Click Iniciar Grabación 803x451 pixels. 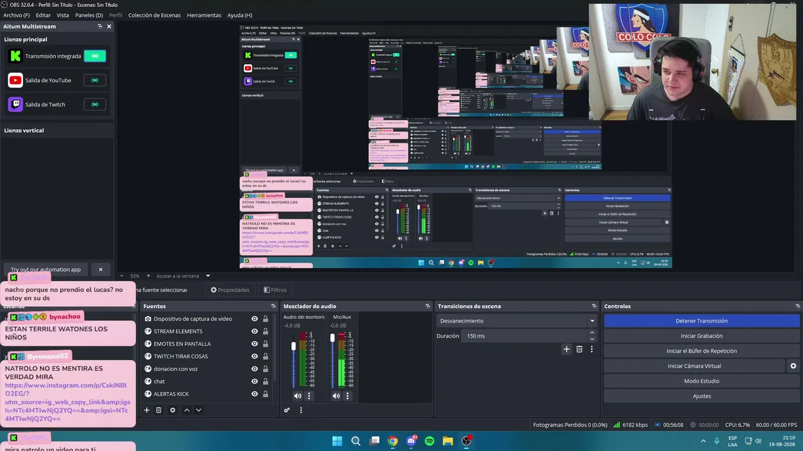tap(701, 336)
